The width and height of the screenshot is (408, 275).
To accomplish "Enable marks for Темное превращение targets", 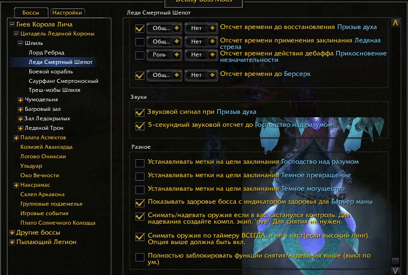I will pyautogui.click(x=140, y=176).
